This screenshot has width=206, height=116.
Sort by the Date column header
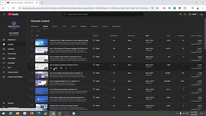point(148,36)
